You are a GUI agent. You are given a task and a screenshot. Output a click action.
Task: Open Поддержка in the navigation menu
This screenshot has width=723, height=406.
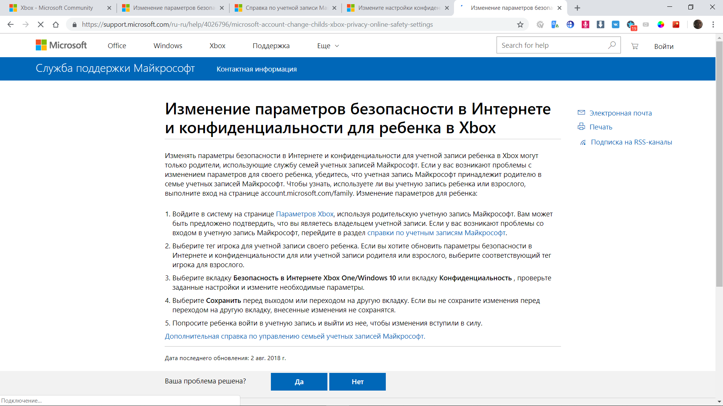click(x=271, y=46)
